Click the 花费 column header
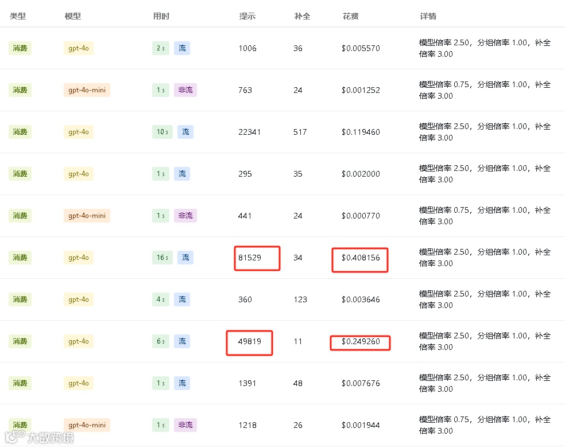This screenshot has width=565, height=448. (x=351, y=16)
